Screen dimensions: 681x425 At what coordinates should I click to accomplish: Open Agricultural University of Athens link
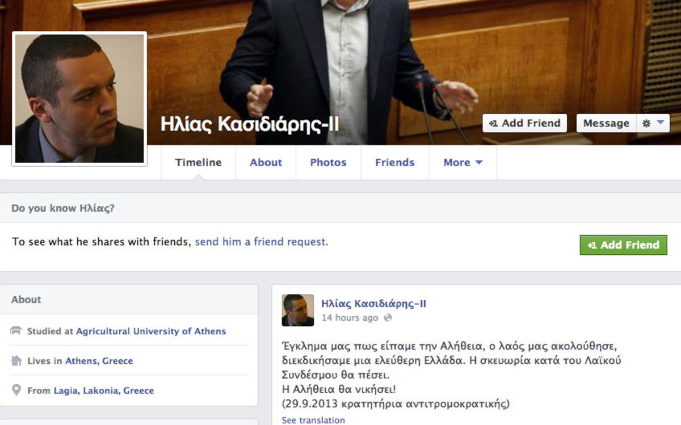[151, 331]
